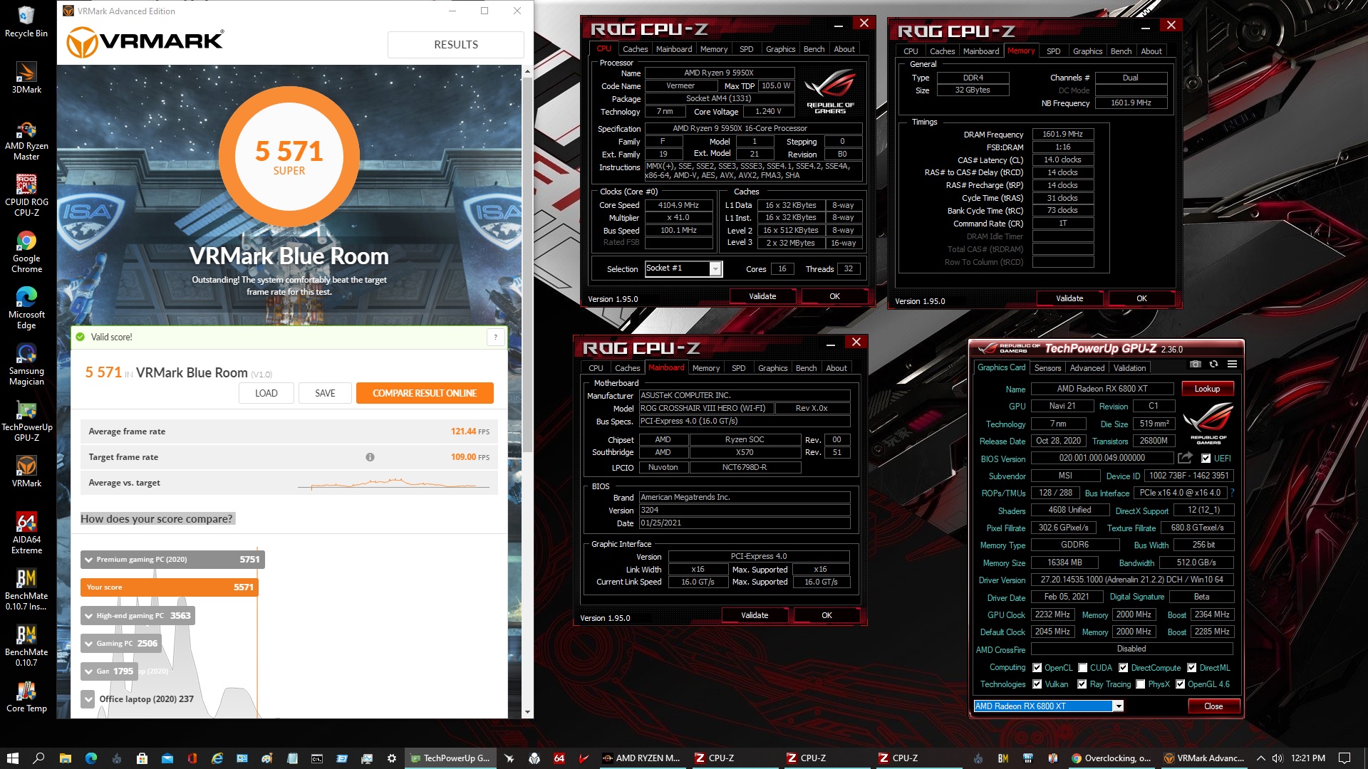
Task: Click the question mark help on Valid score bar
Action: (495, 338)
